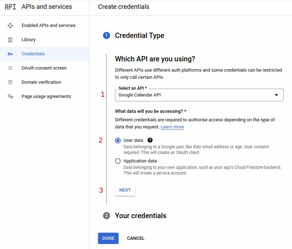Open the Select an API dropdown
This screenshot has height=249, width=292.
tap(199, 95)
